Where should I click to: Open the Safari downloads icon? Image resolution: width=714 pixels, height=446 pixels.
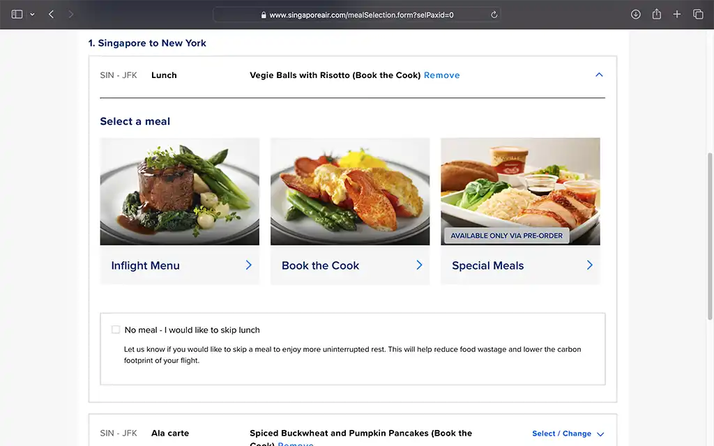(x=636, y=15)
